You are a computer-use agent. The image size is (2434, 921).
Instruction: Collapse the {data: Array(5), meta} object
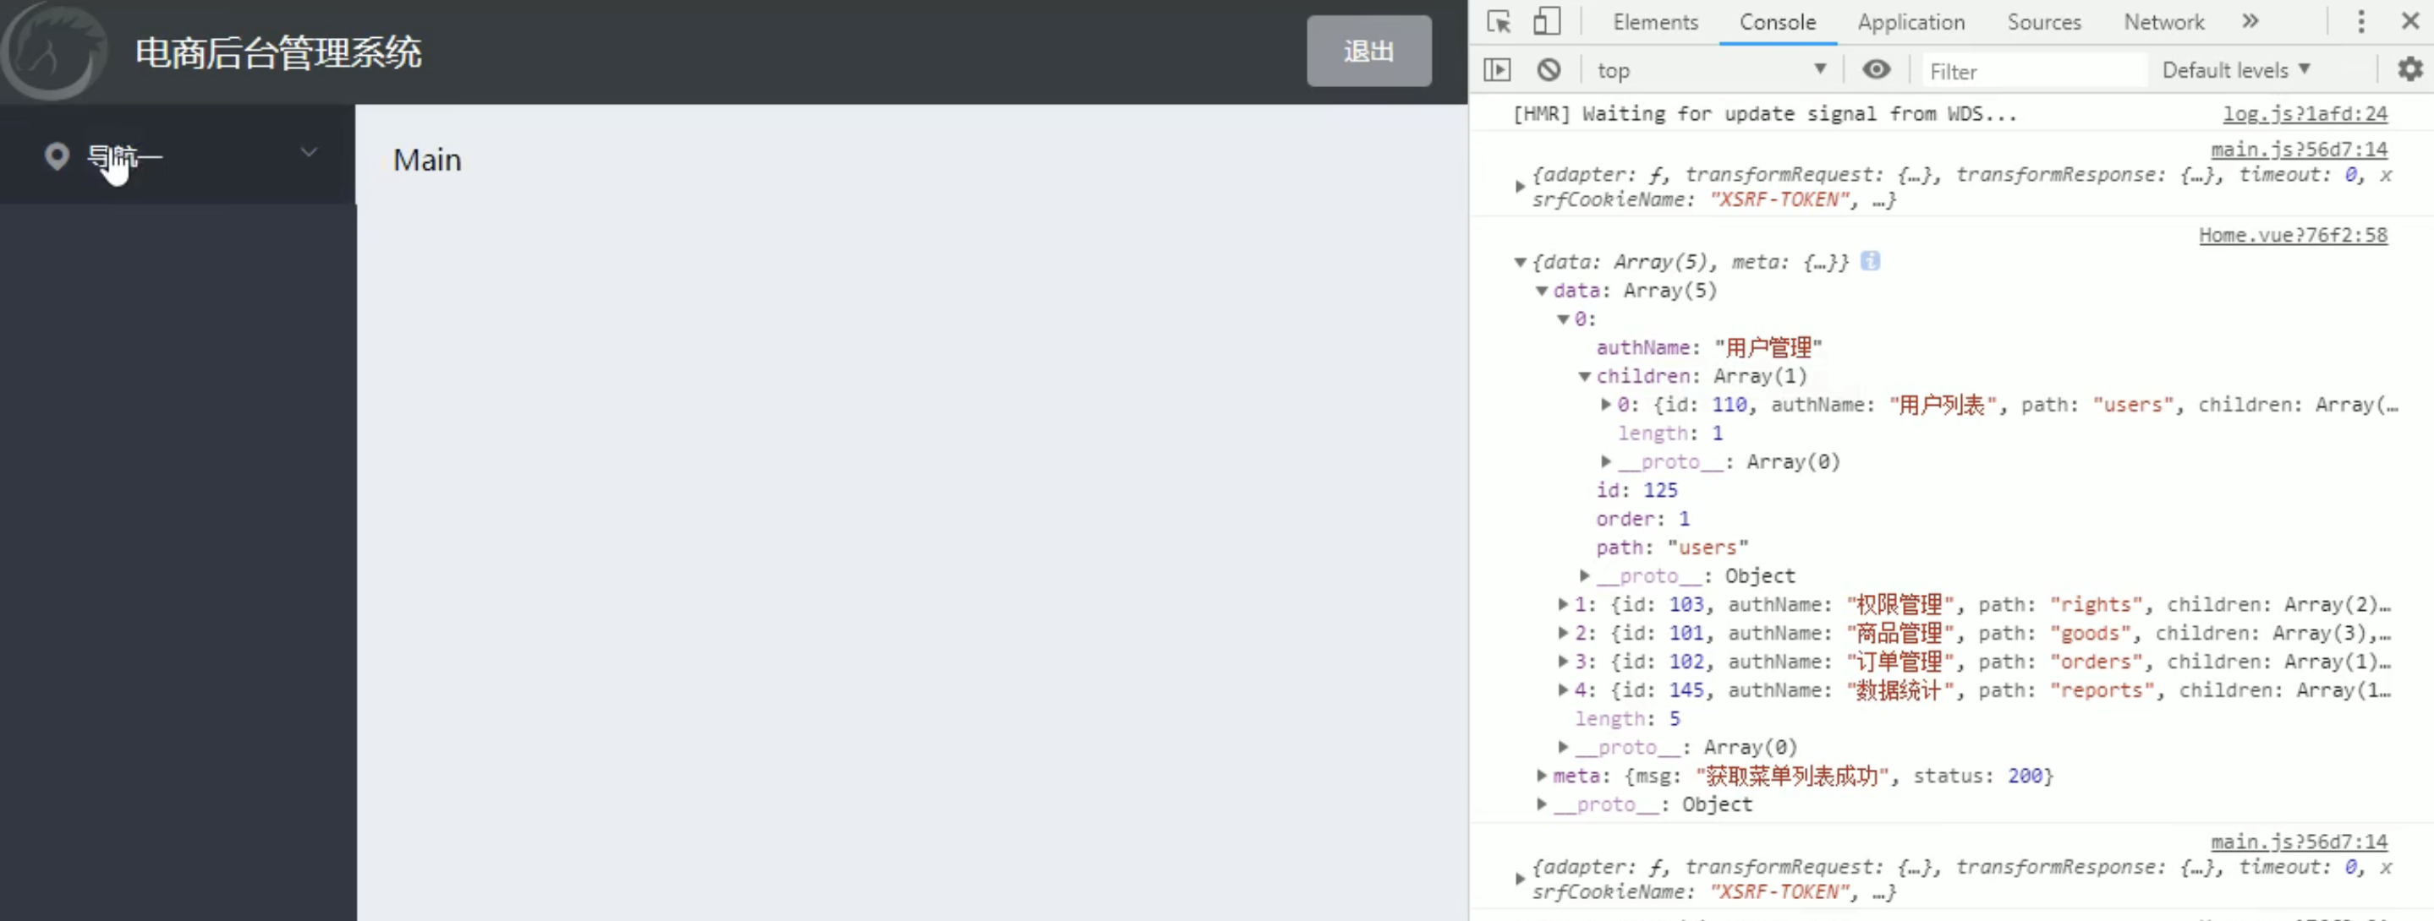click(1521, 262)
